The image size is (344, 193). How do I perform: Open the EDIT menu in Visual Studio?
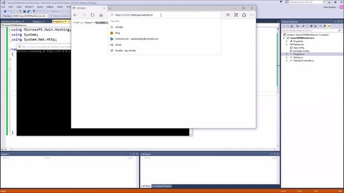tap(11, 7)
